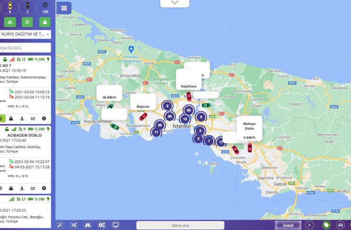Click the green unlocked padlock status on first card
Screen dimensions: 351x230
click(x=5, y=59)
